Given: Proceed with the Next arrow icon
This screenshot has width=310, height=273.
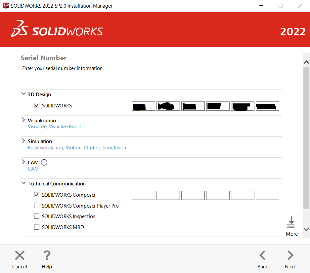Looking at the screenshot, I should click(290, 255).
